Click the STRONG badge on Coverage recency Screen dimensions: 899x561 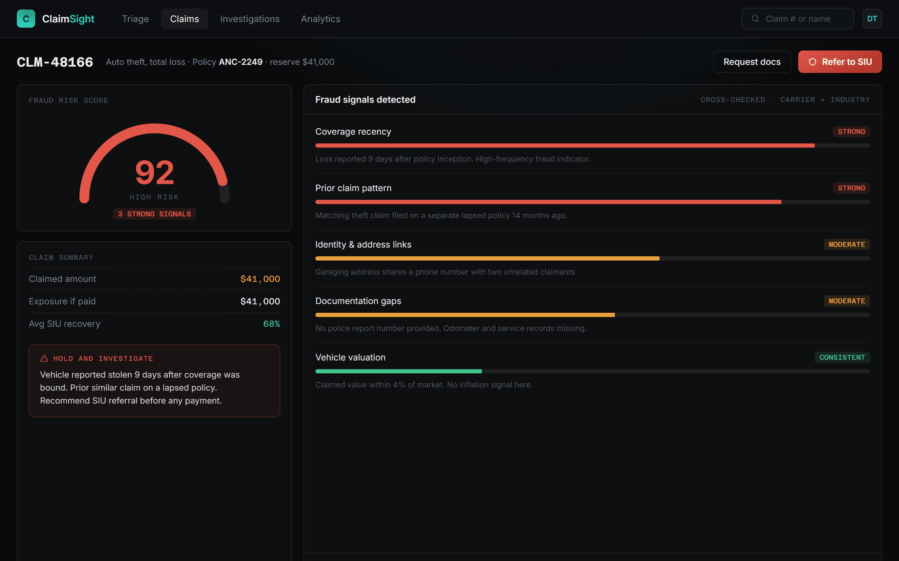(851, 132)
